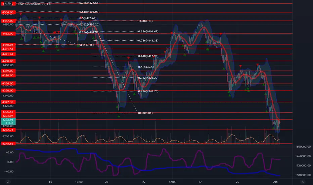The height and width of the screenshot is (185, 313).
Task: Click the 0.236(4464.93) Fibonacci level label
Action: coord(89,32)
